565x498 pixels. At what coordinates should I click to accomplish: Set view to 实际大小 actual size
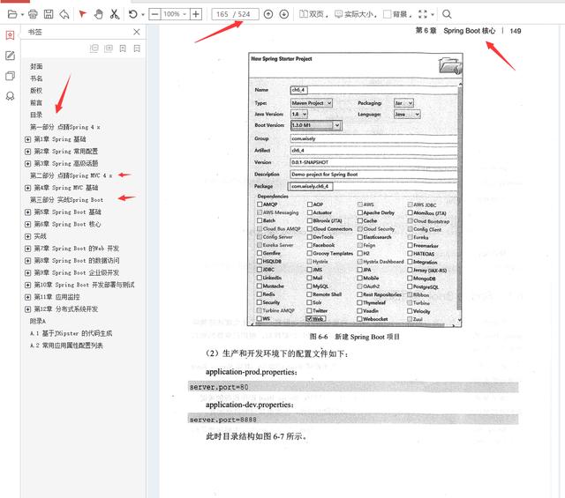(355, 14)
